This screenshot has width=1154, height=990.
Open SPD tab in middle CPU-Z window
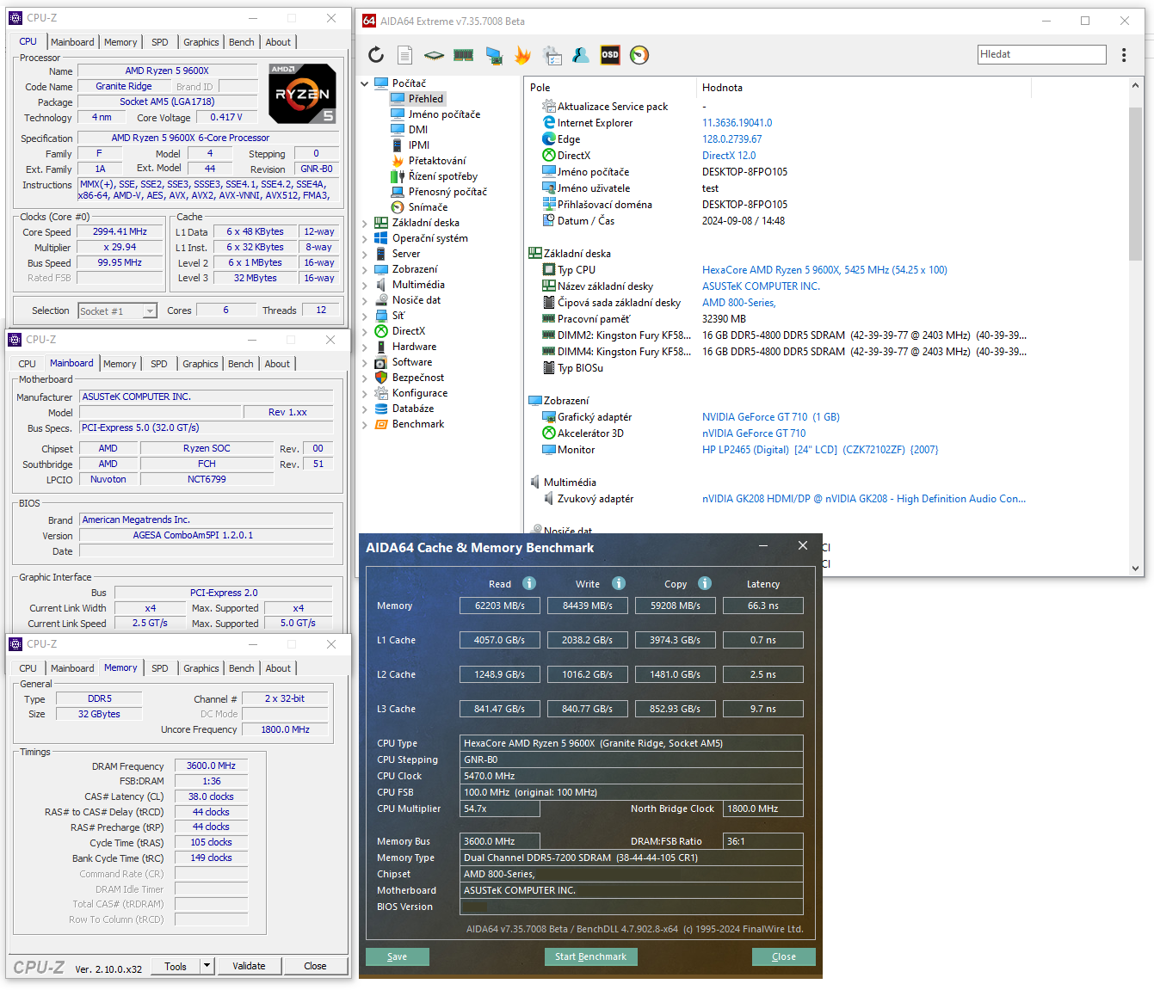[159, 364]
